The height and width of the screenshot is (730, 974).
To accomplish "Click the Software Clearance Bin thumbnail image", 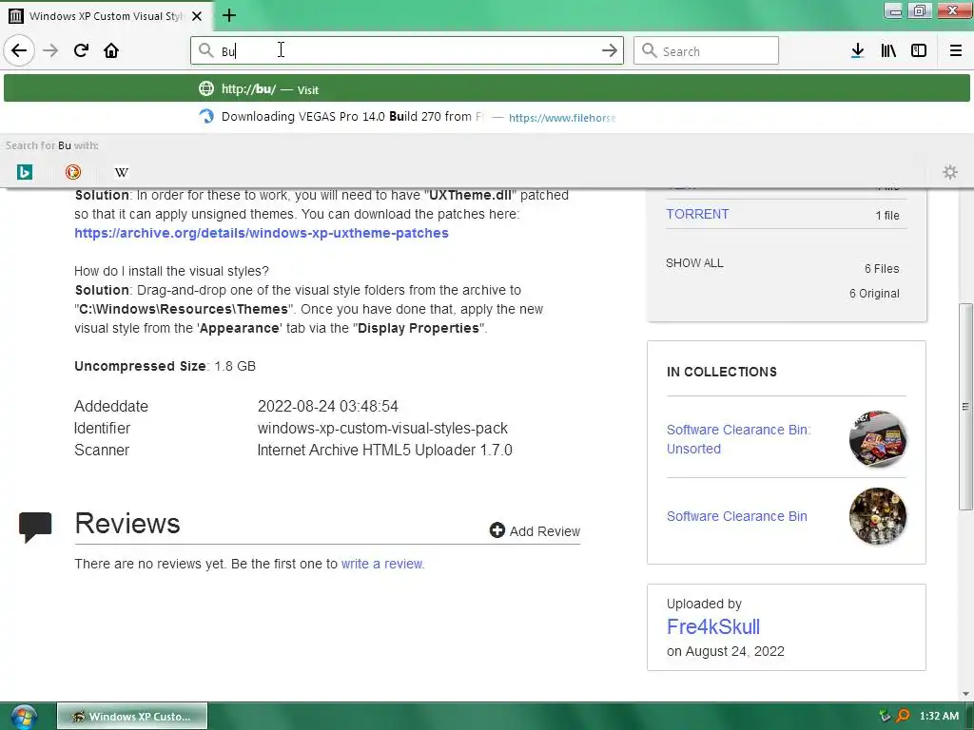I will pos(877,516).
